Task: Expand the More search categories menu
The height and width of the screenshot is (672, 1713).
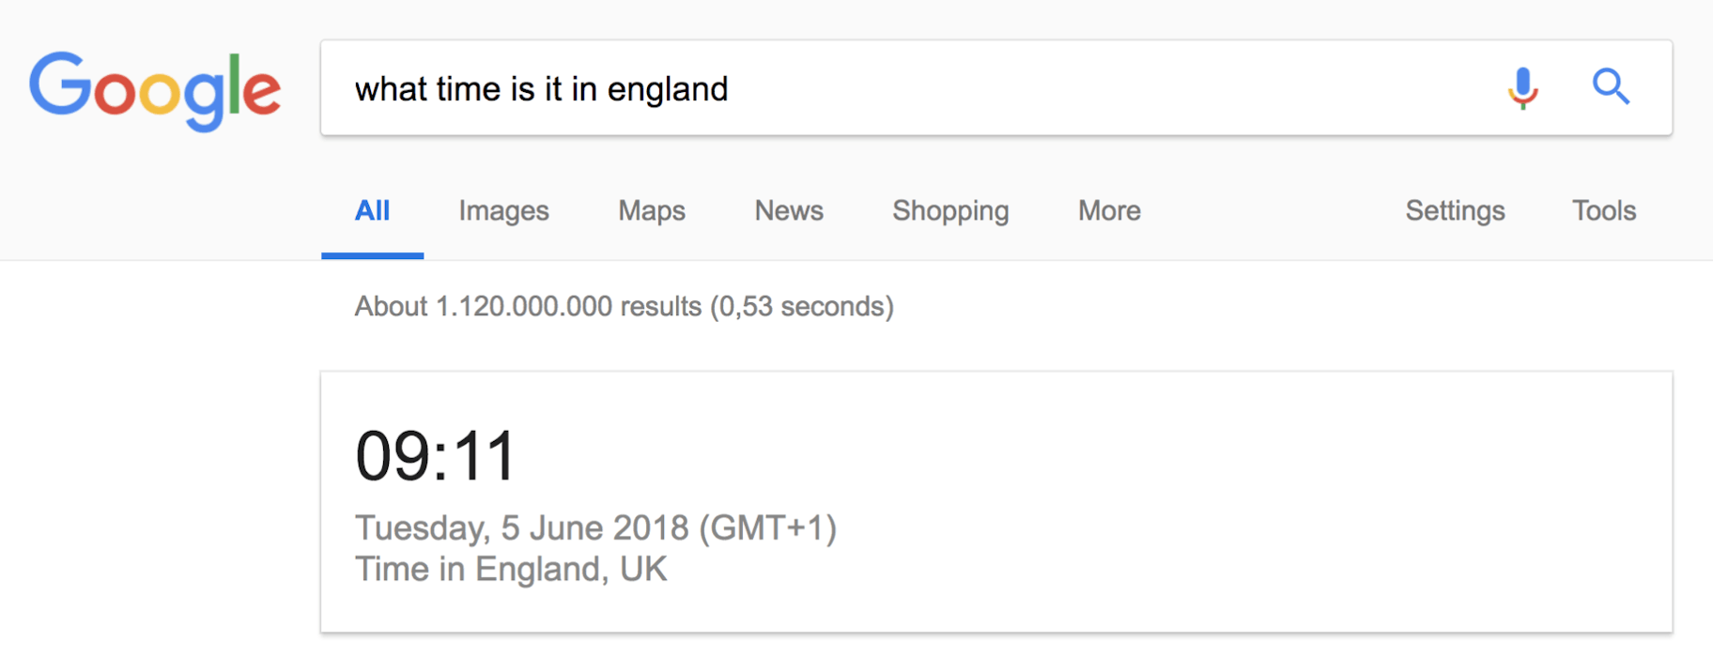Action: coord(1109,211)
